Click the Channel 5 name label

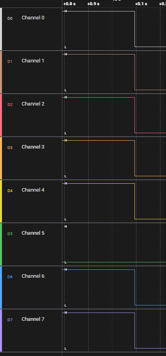[x=33, y=233]
